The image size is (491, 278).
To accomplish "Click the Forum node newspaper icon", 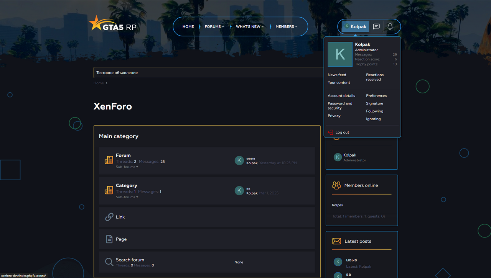I will point(109,160).
